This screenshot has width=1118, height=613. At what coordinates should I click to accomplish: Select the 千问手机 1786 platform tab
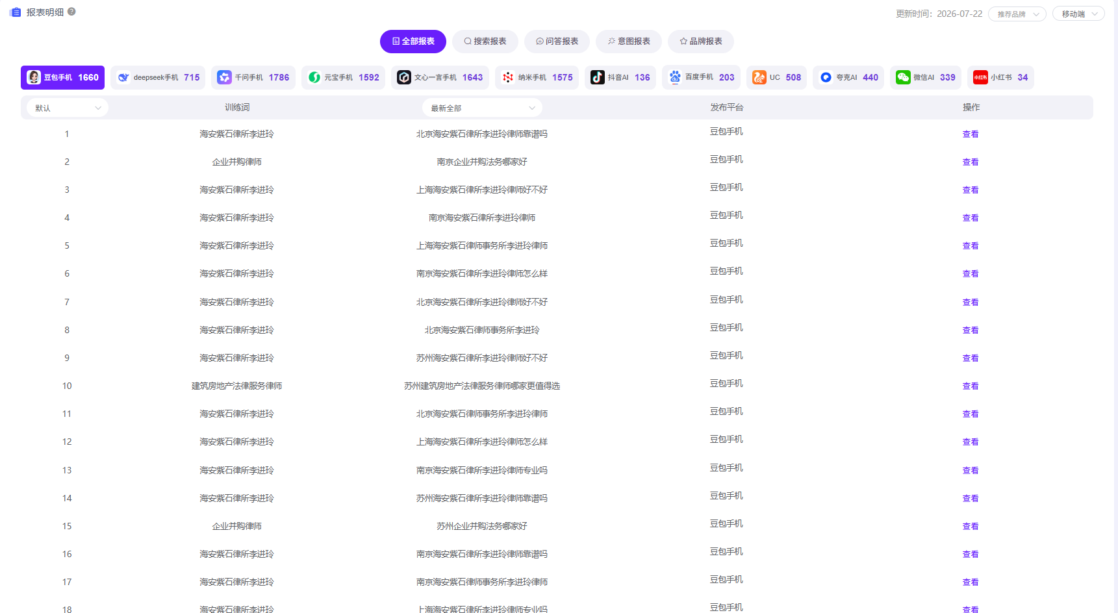pyautogui.click(x=253, y=77)
